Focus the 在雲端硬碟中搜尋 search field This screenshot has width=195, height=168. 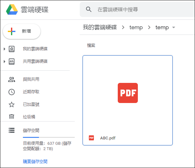[x=137, y=9]
